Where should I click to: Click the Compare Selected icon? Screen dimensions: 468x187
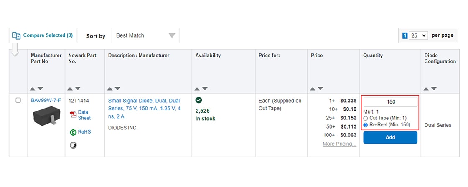pos(16,35)
